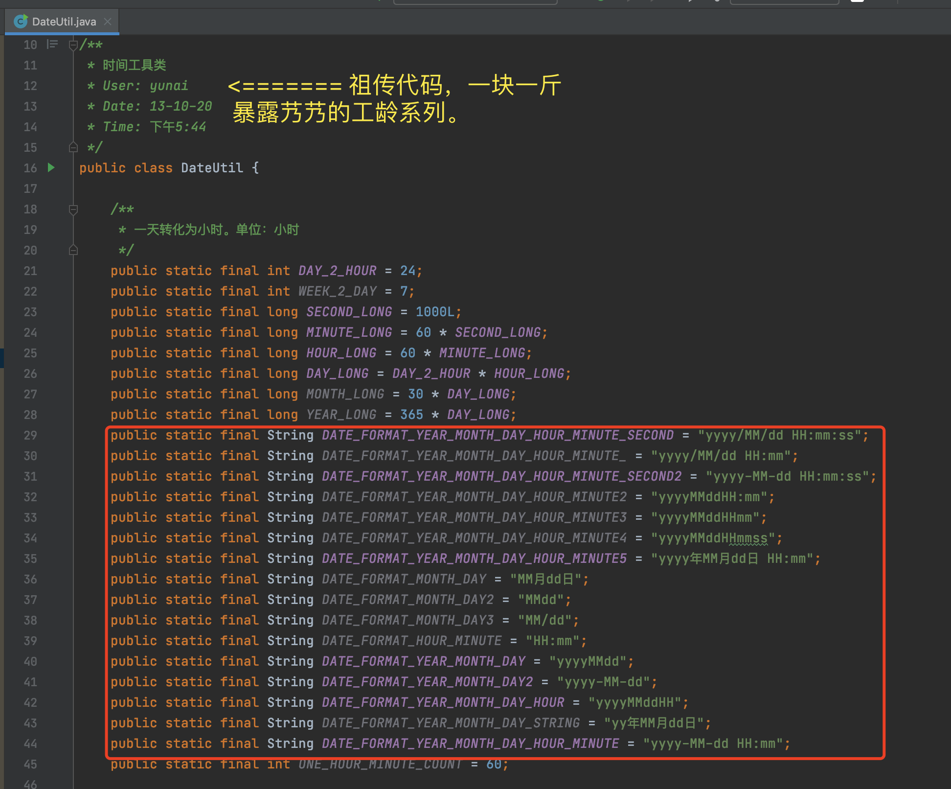The image size is (951, 789).
Task: Click the fold end marker on line 15
Action: pos(73,147)
